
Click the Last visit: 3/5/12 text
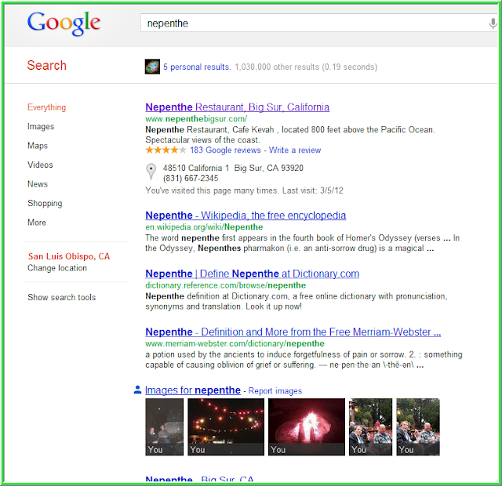[313, 190]
